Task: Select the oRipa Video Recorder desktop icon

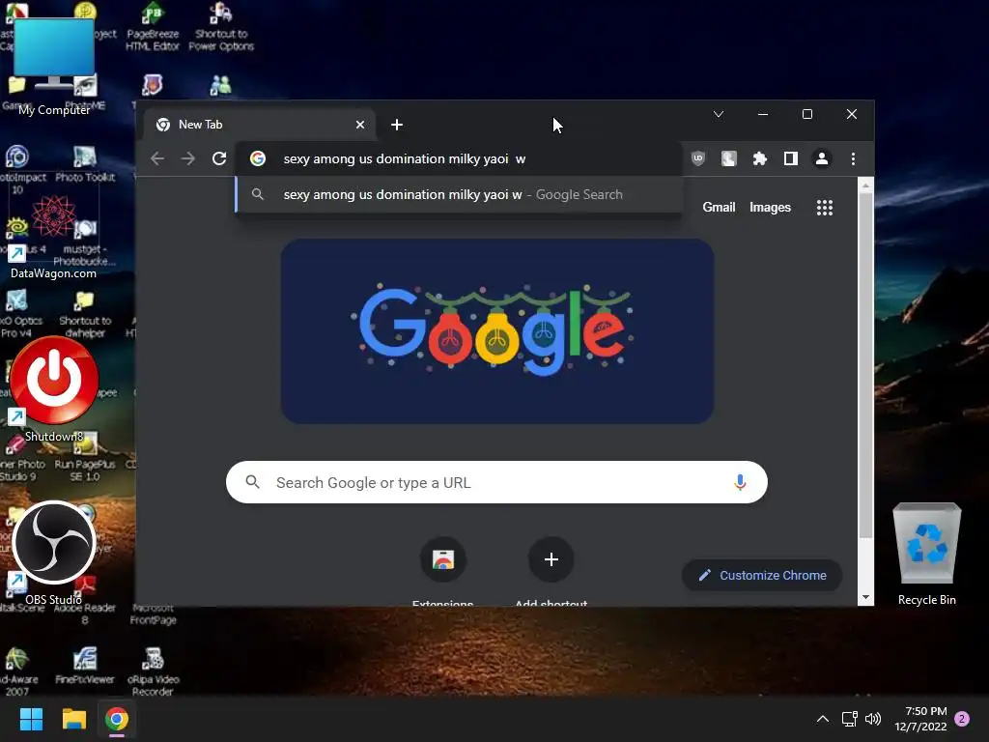Action: [x=153, y=672]
